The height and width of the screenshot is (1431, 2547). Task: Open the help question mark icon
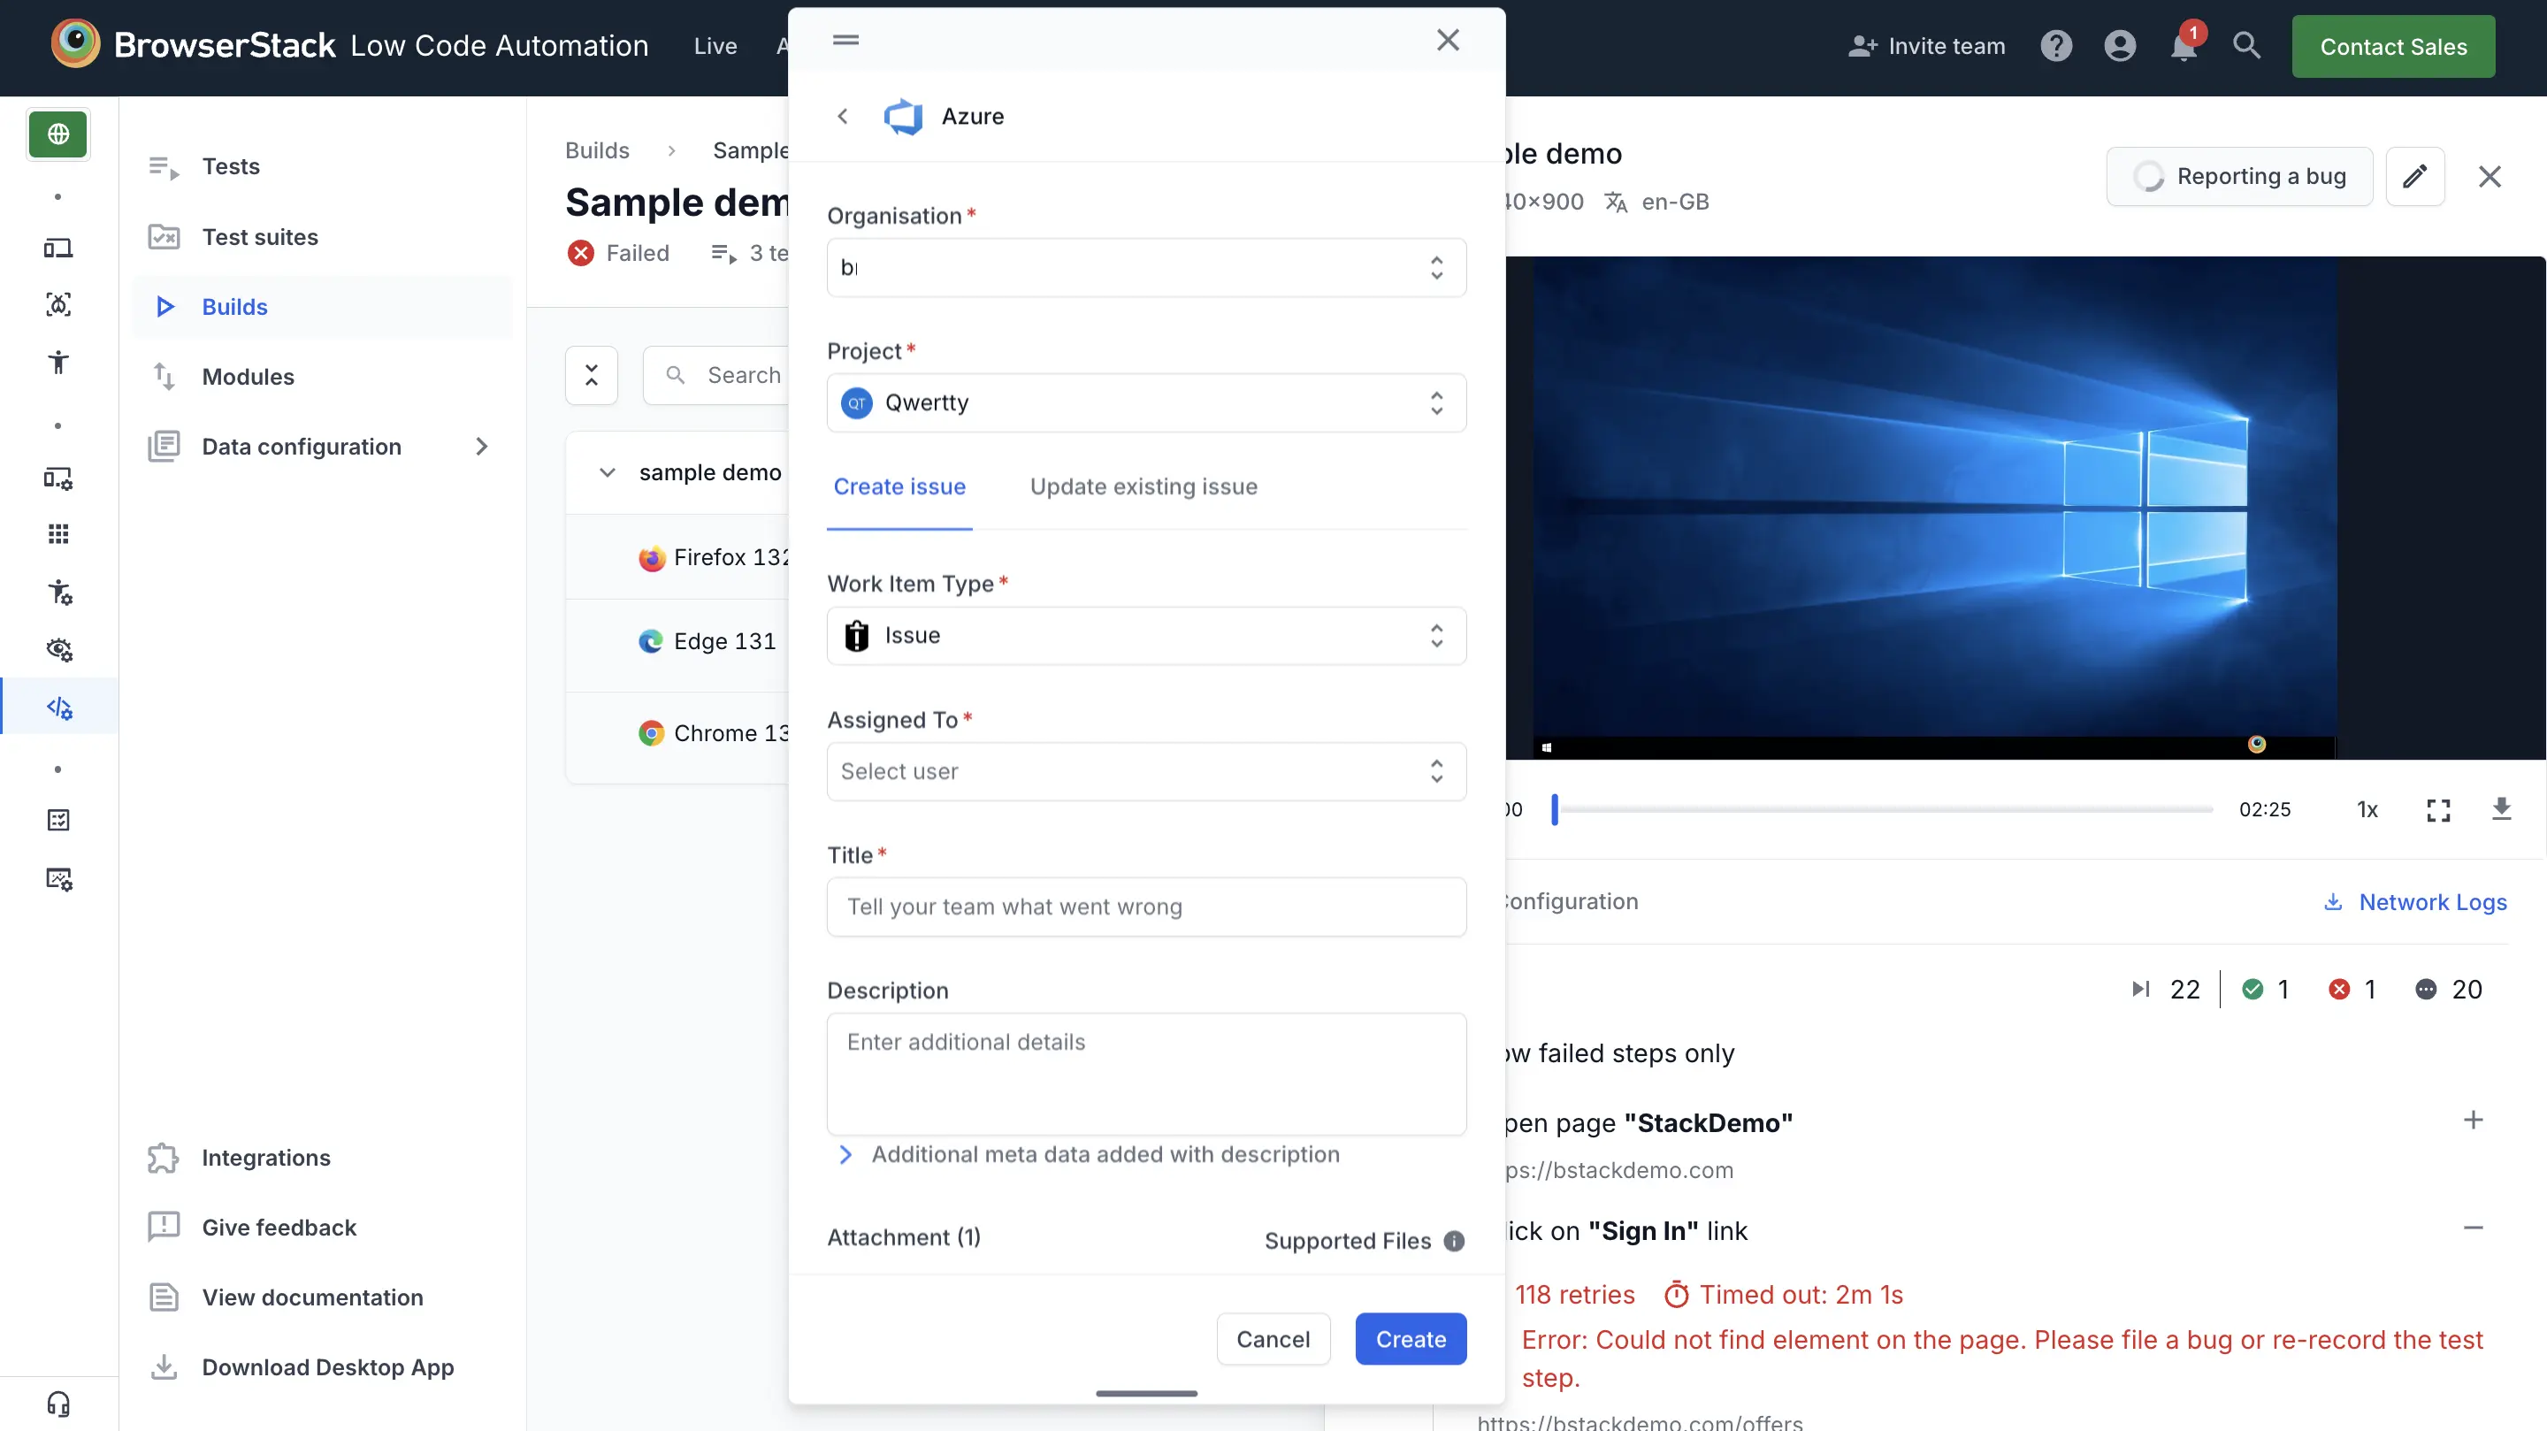coord(2055,47)
